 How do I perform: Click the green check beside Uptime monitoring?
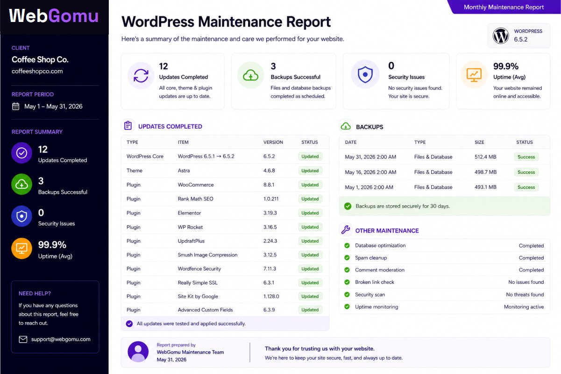347,307
